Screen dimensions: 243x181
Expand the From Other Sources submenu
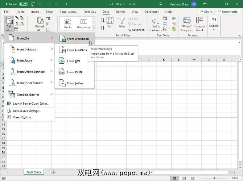[x=29, y=83]
